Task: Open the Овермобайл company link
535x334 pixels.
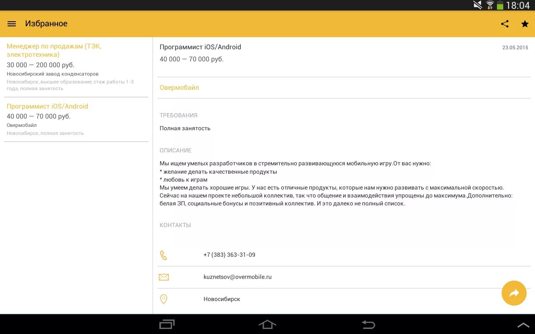Action: (179, 88)
